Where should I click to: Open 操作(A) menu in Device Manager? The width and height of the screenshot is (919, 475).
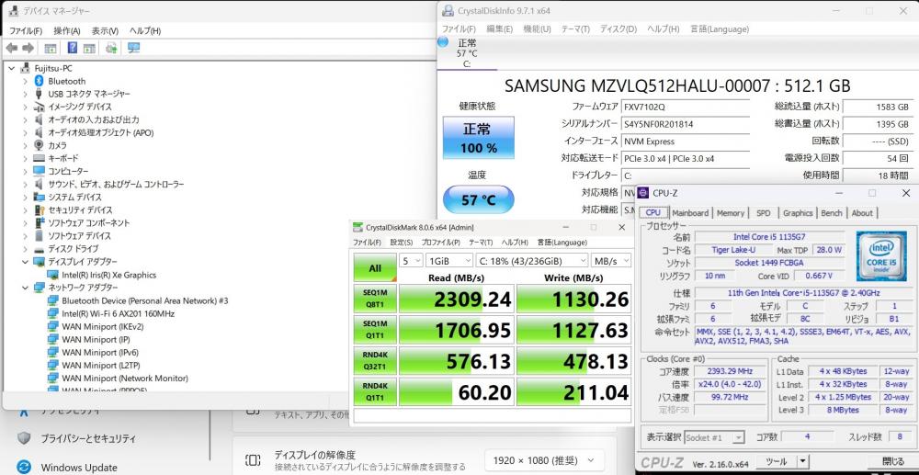(x=67, y=30)
